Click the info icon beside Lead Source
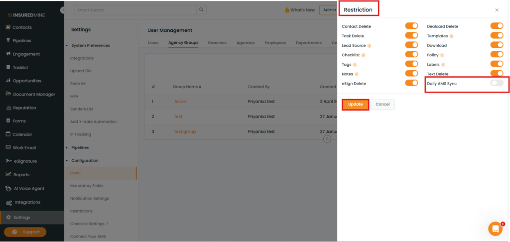This screenshot has width=510, height=242. click(369, 45)
